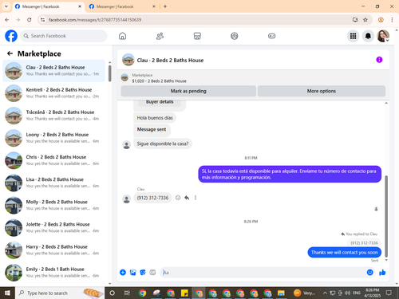Open the Windows Start menu
Viewport: 399px width, 299px height.
[7, 293]
